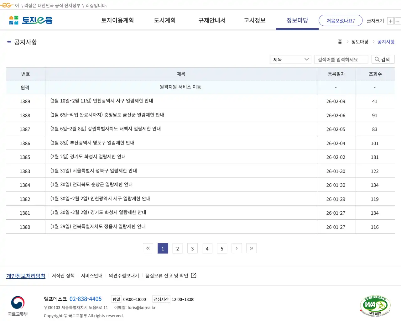This screenshot has width=401, height=321.
Task: Click the 토지e음 logo
Action: point(30,20)
